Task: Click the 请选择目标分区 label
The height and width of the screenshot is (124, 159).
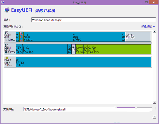Action: click(13, 26)
